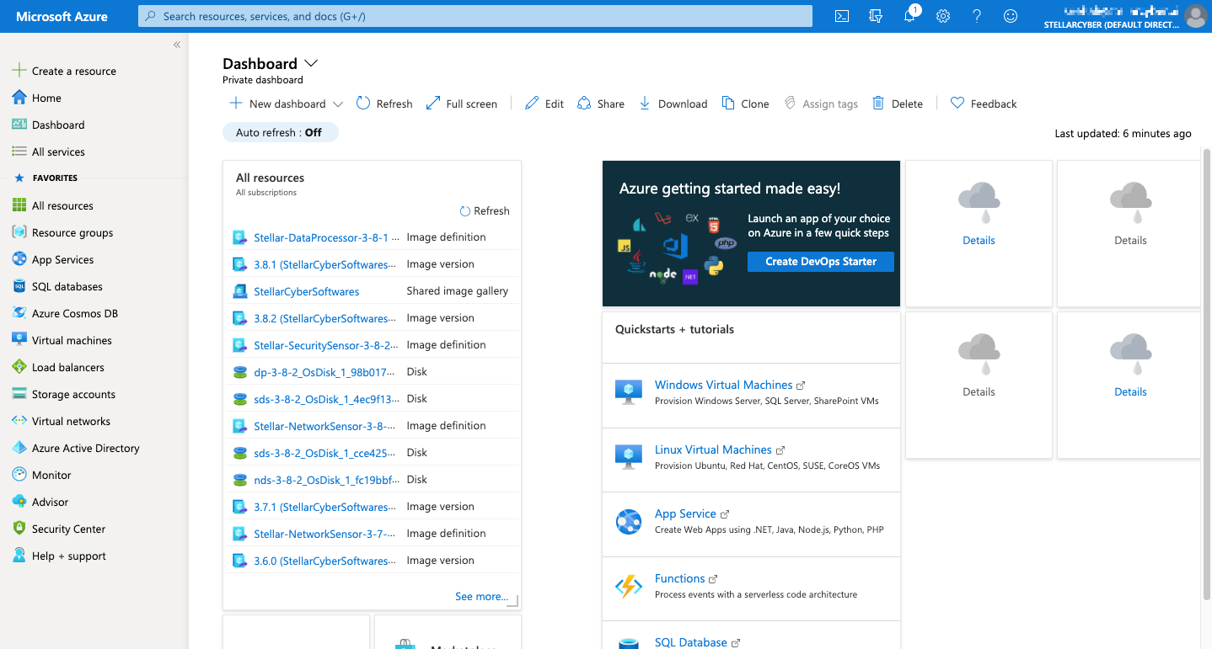The image size is (1212, 649).
Task: Click the See more link
Action: pos(481,596)
